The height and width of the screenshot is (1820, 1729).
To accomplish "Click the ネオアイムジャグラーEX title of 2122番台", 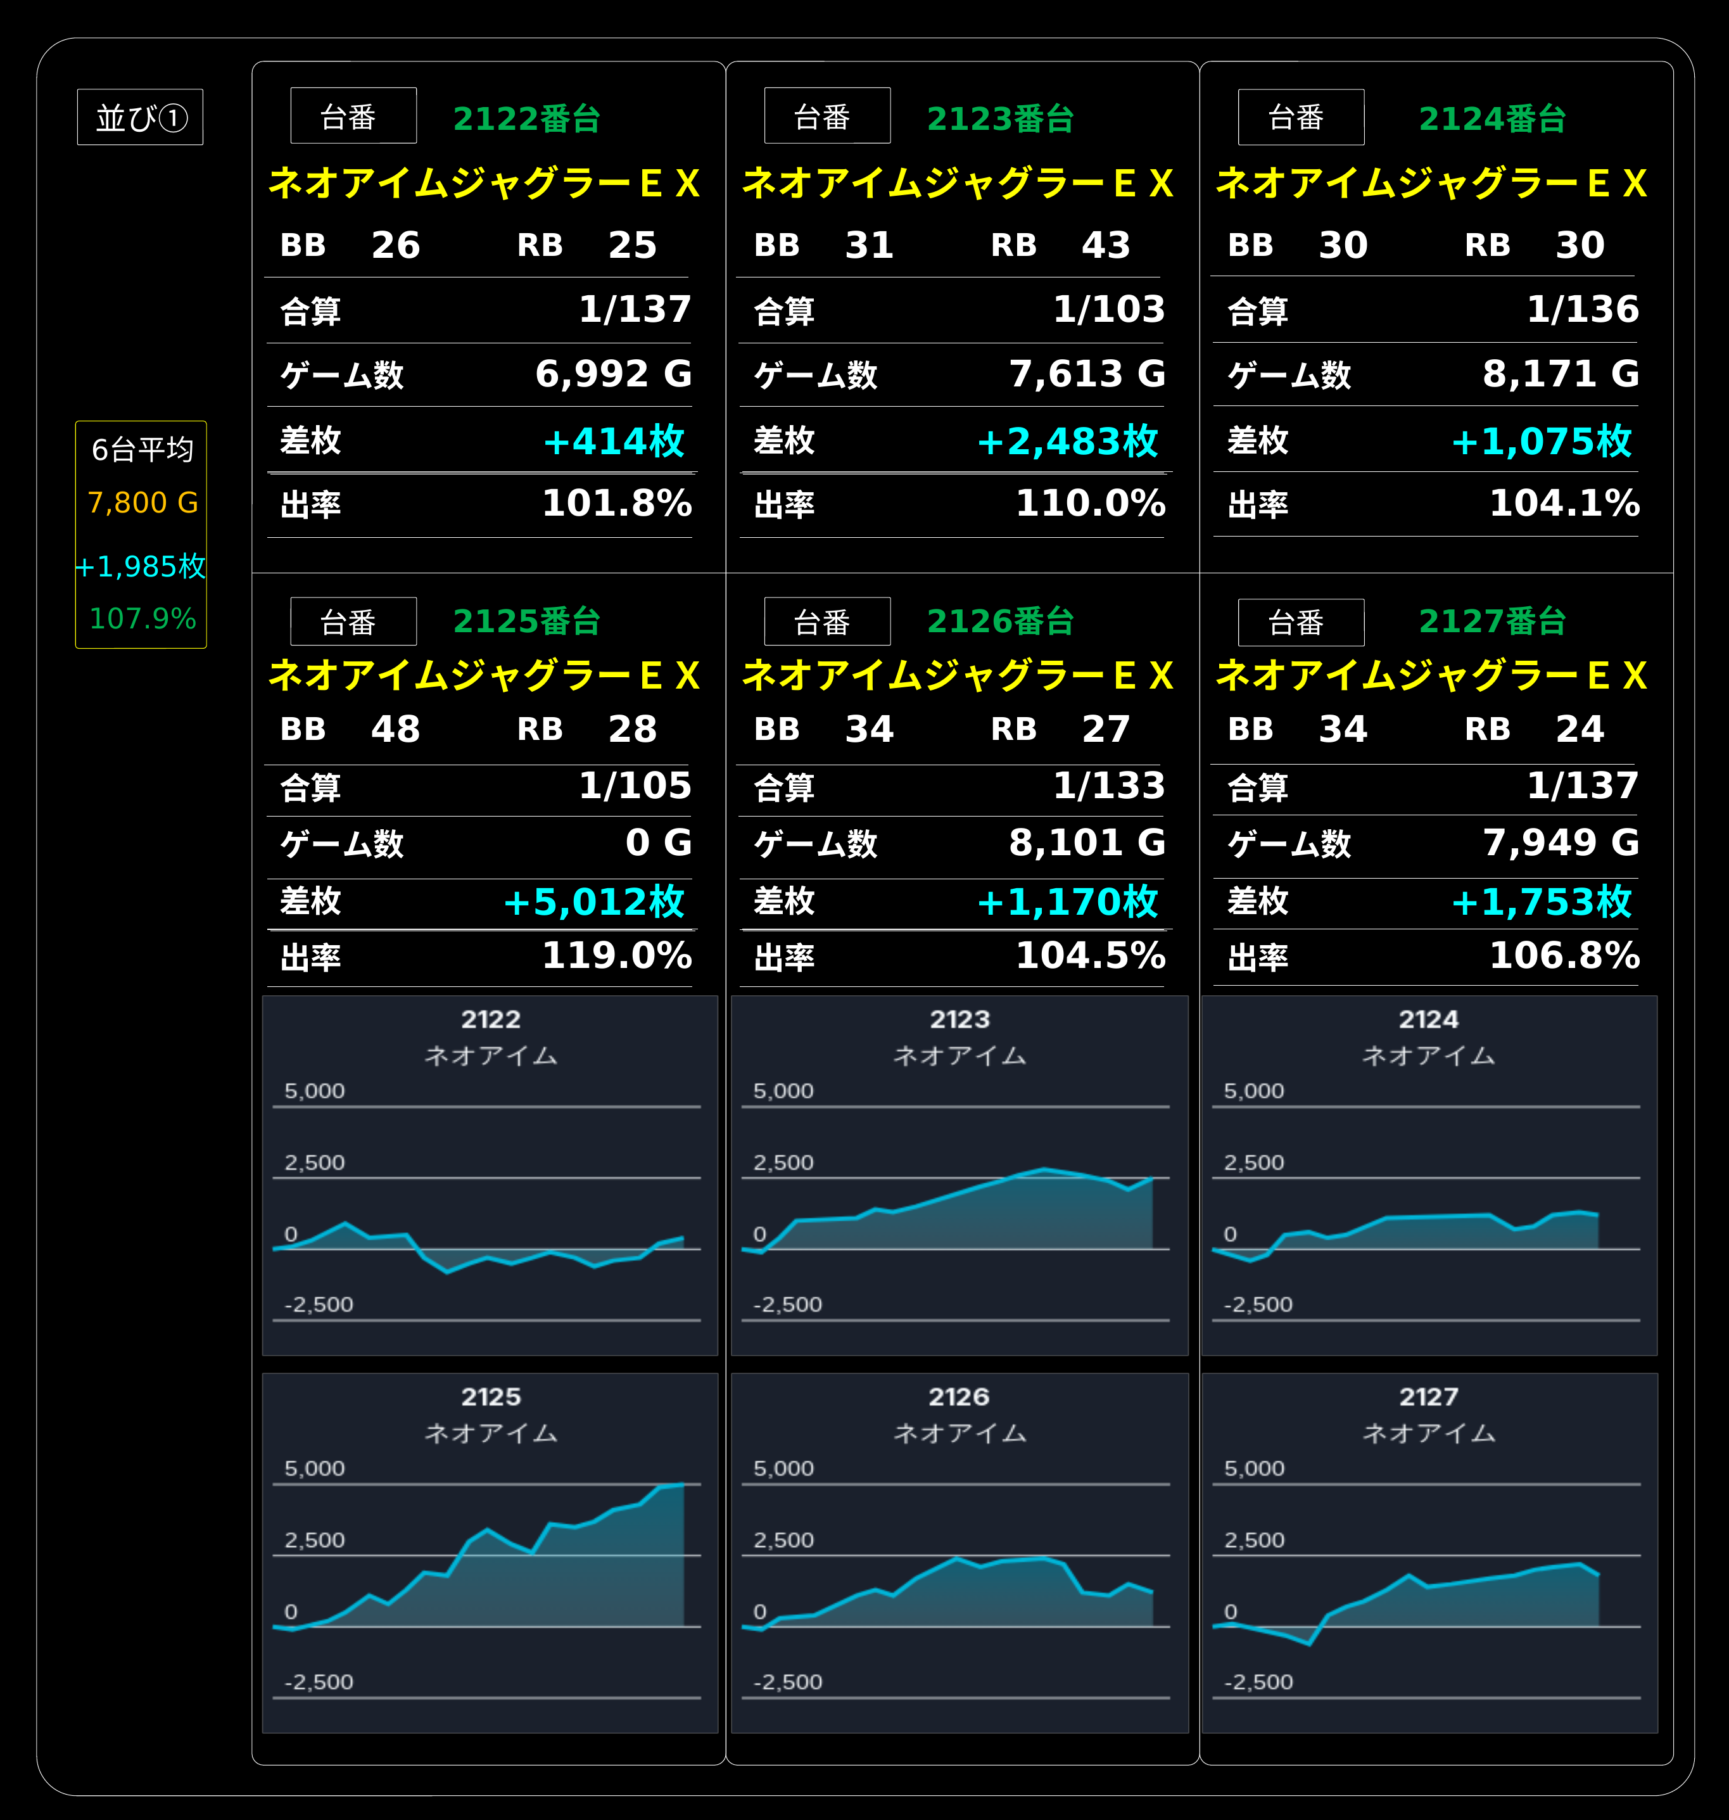I will pos(484,184).
